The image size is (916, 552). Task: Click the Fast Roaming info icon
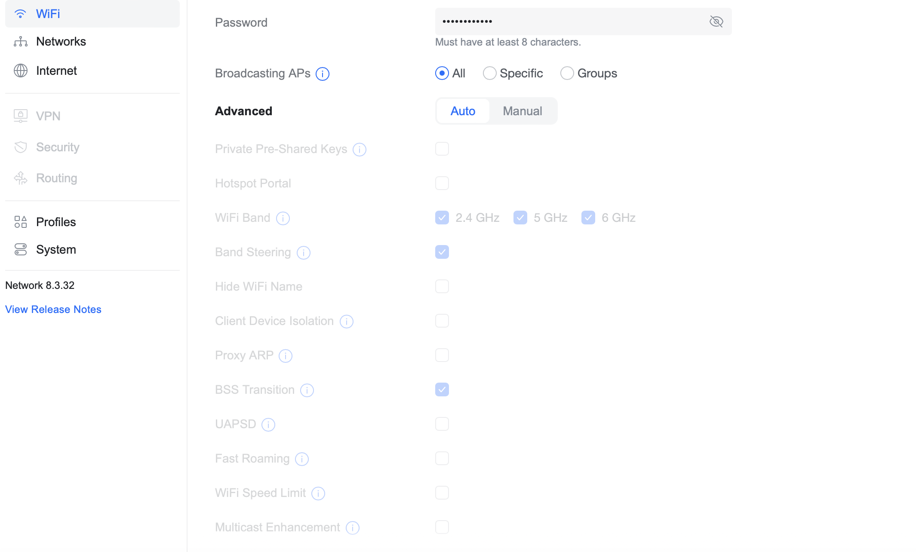(302, 459)
